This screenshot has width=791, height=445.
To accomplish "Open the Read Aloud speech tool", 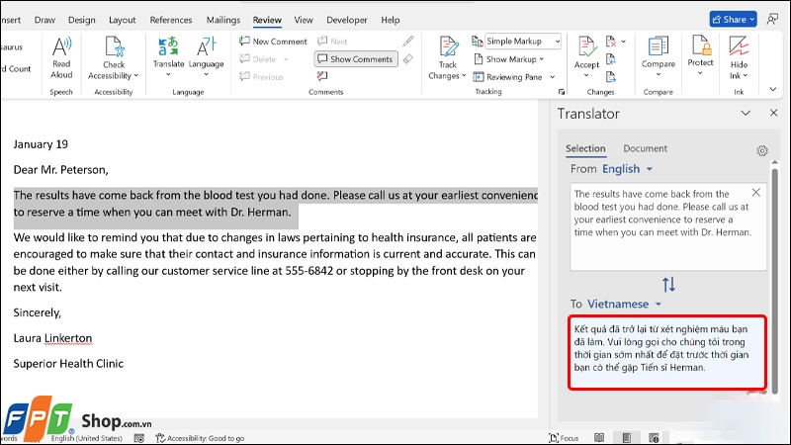I will pos(61,58).
